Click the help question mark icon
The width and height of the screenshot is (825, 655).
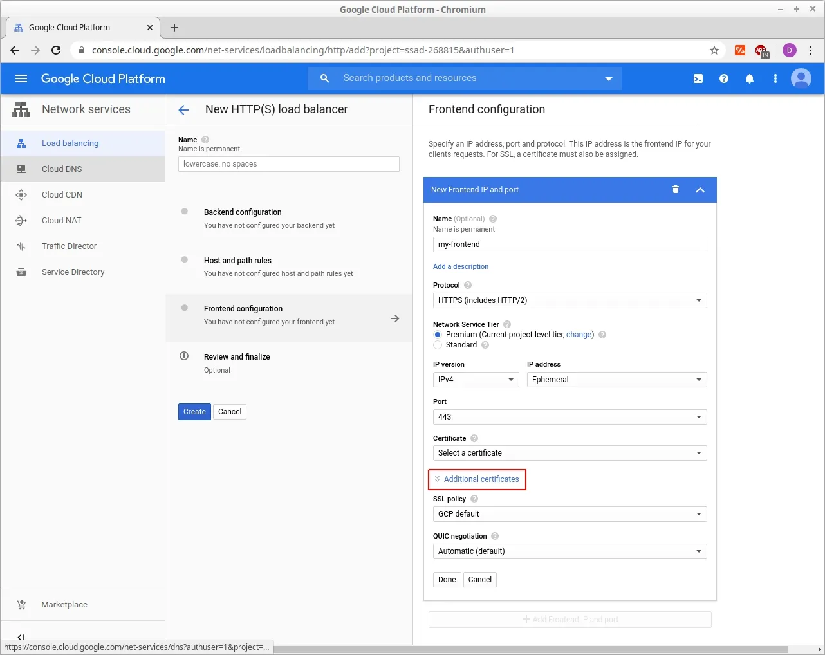click(724, 78)
